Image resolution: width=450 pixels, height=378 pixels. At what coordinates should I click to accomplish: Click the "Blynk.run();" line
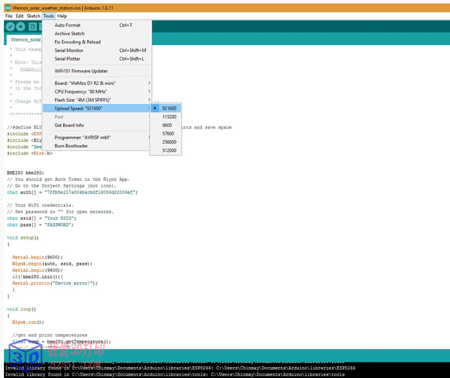[x=28, y=322]
